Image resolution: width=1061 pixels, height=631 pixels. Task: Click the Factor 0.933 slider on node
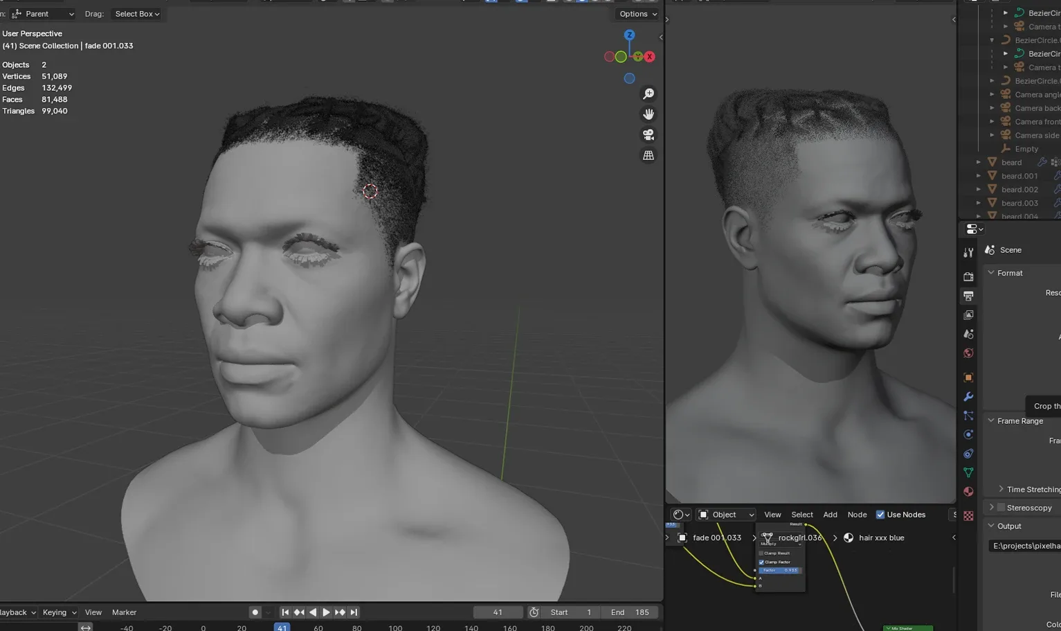[x=780, y=570]
